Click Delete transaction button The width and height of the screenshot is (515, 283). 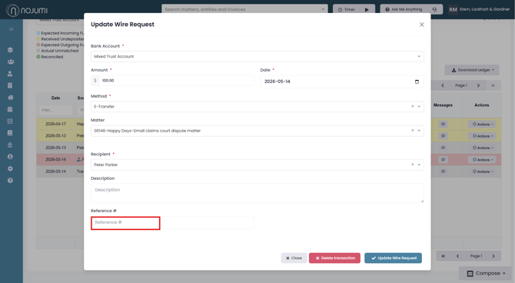[x=334, y=258]
